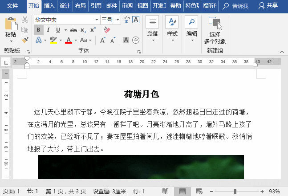Open the 文件 File tab

click(12, 6)
